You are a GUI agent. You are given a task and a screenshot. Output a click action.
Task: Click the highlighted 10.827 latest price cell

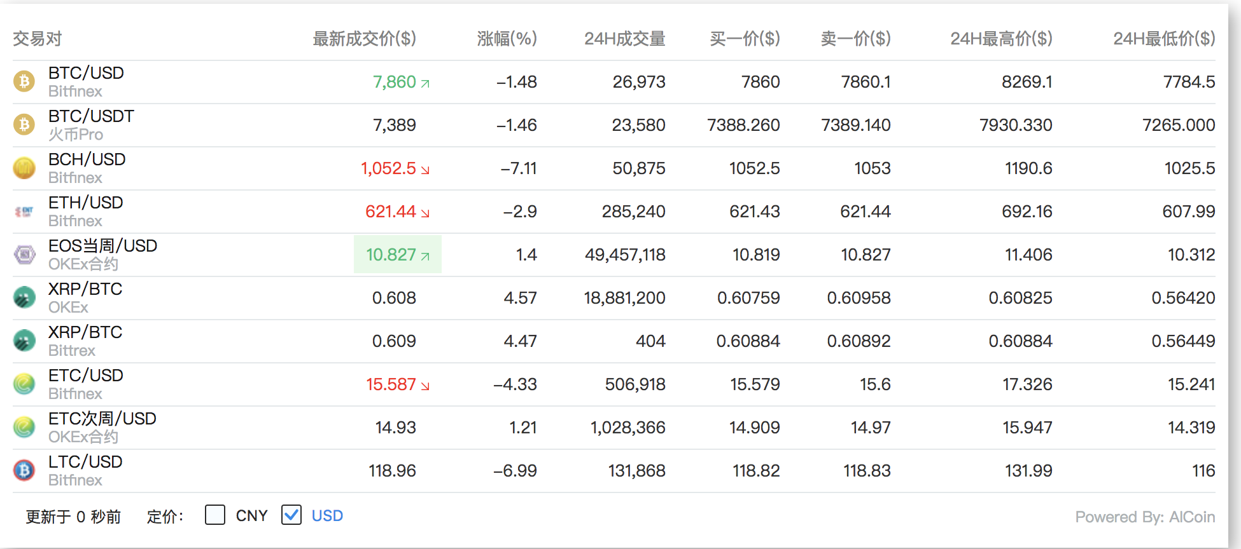coord(398,254)
